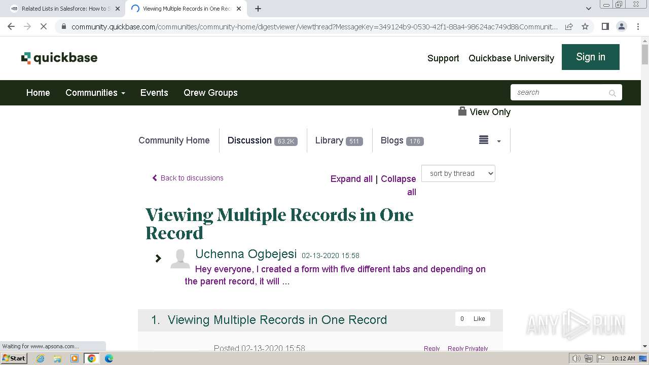Click the '1. Viewing Multiple Records in One Record' heading
649x365 pixels.
[269, 320]
